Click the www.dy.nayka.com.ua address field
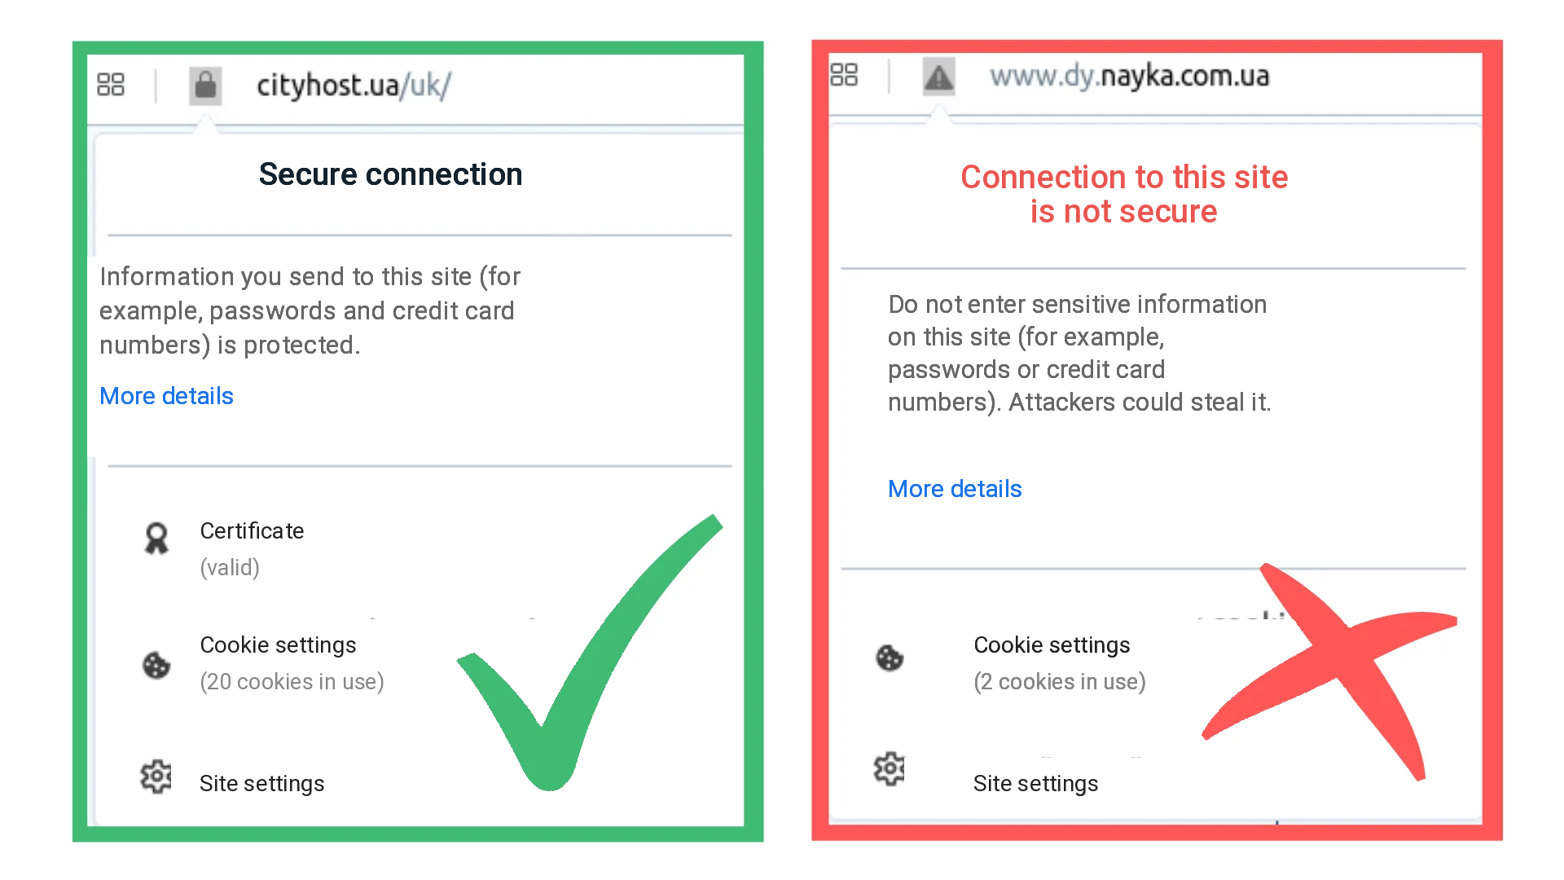 [1129, 77]
